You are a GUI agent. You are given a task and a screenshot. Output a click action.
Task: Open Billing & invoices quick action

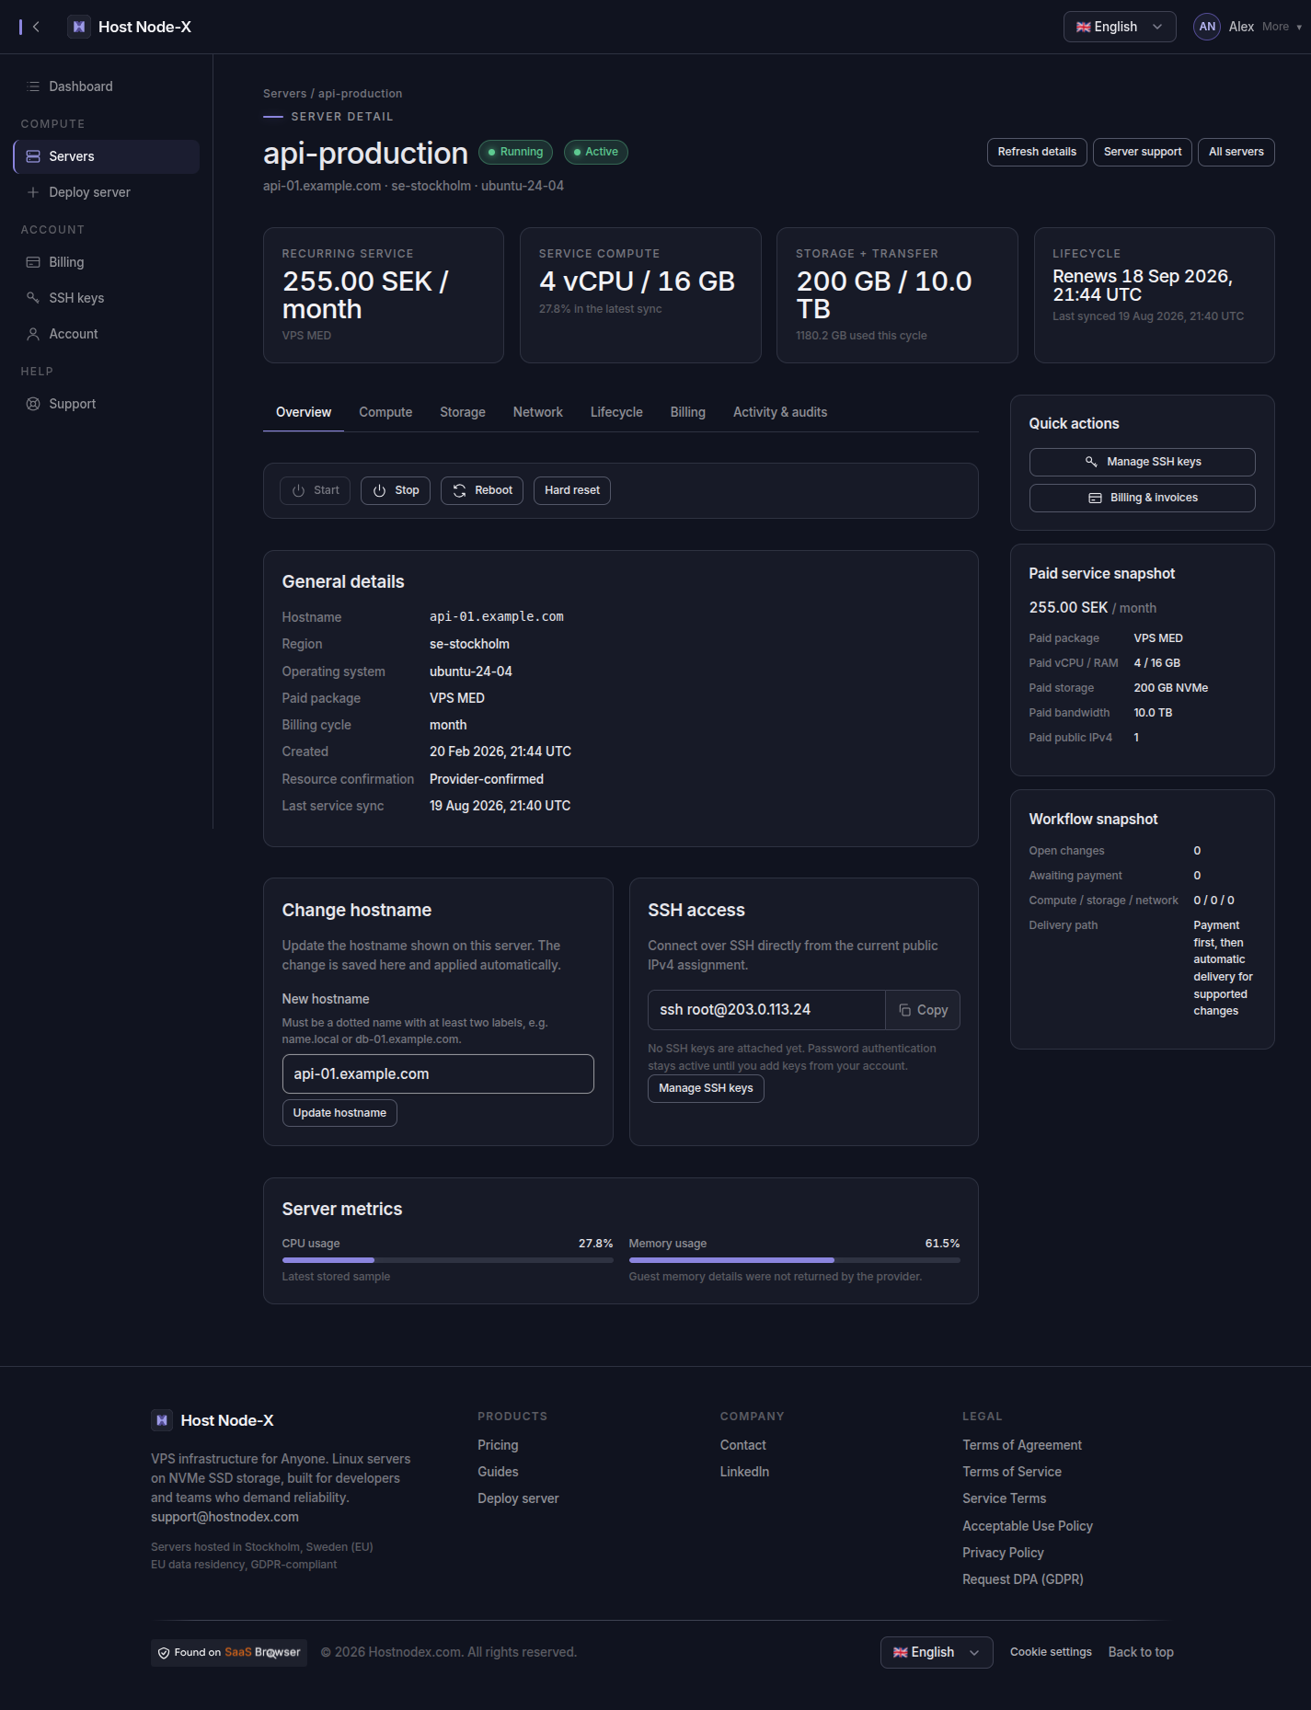[1142, 498]
